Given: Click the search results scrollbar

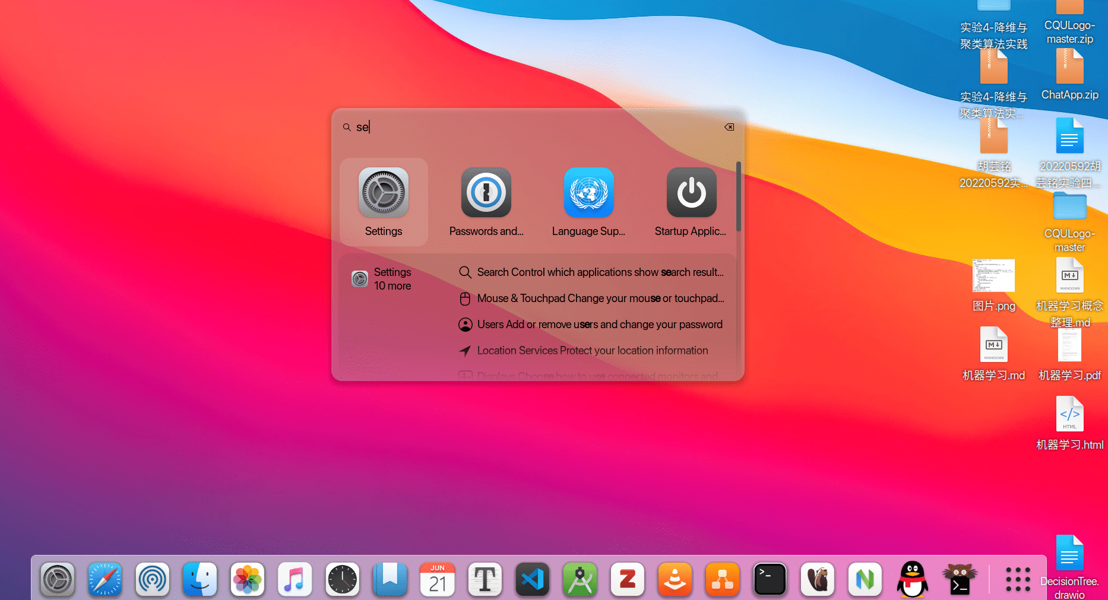Looking at the screenshot, I should [738, 196].
